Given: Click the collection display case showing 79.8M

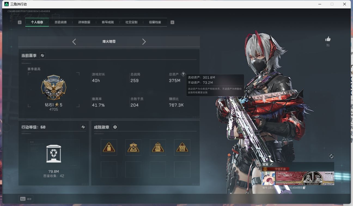Looking at the screenshot, I should [54, 154].
